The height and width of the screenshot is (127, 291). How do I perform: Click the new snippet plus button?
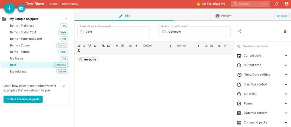click(x=9, y=8)
